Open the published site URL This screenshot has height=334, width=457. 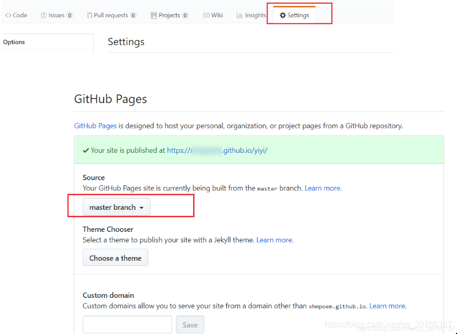(217, 150)
